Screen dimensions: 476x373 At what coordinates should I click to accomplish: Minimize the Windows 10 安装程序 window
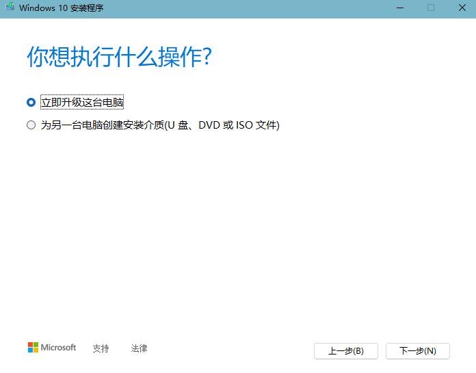pyautogui.click(x=400, y=8)
